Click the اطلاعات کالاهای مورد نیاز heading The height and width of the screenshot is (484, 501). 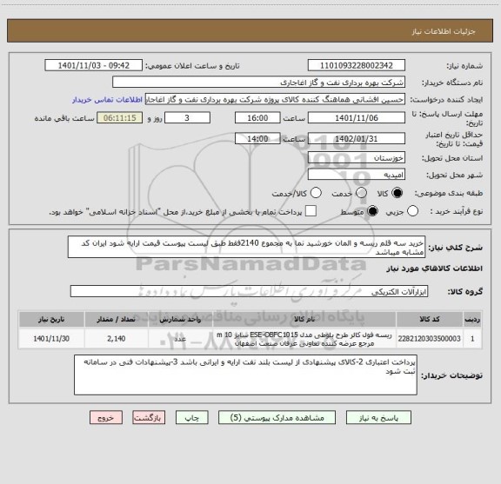(435, 269)
